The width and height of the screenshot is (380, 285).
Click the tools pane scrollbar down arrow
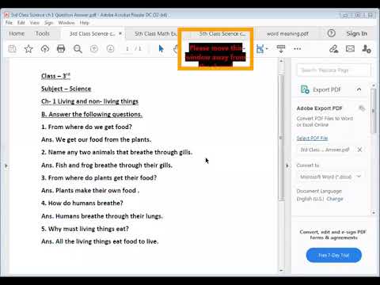click(x=374, y=212)
